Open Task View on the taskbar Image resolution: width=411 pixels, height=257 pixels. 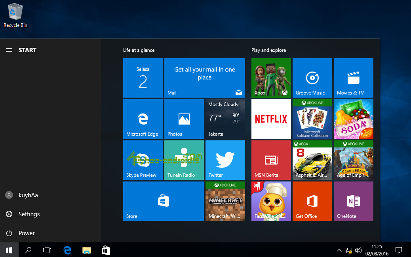47,250
